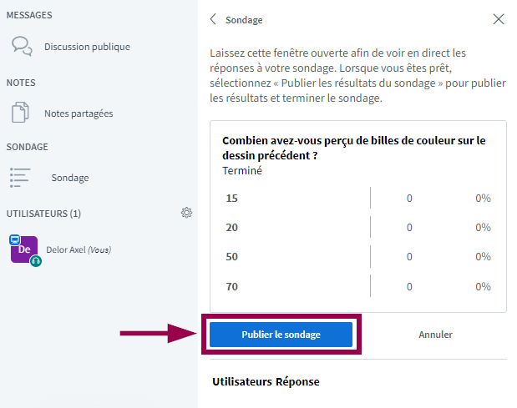Click Delor Axel's user avatar

click(x=24, y=249)
